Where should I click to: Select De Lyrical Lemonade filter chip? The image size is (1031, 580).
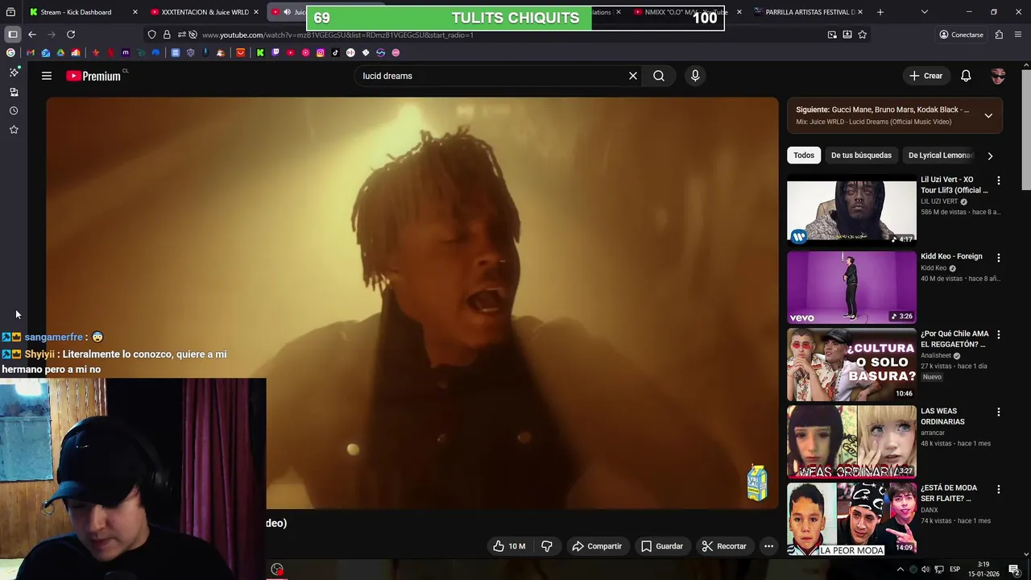pos(940,155)
